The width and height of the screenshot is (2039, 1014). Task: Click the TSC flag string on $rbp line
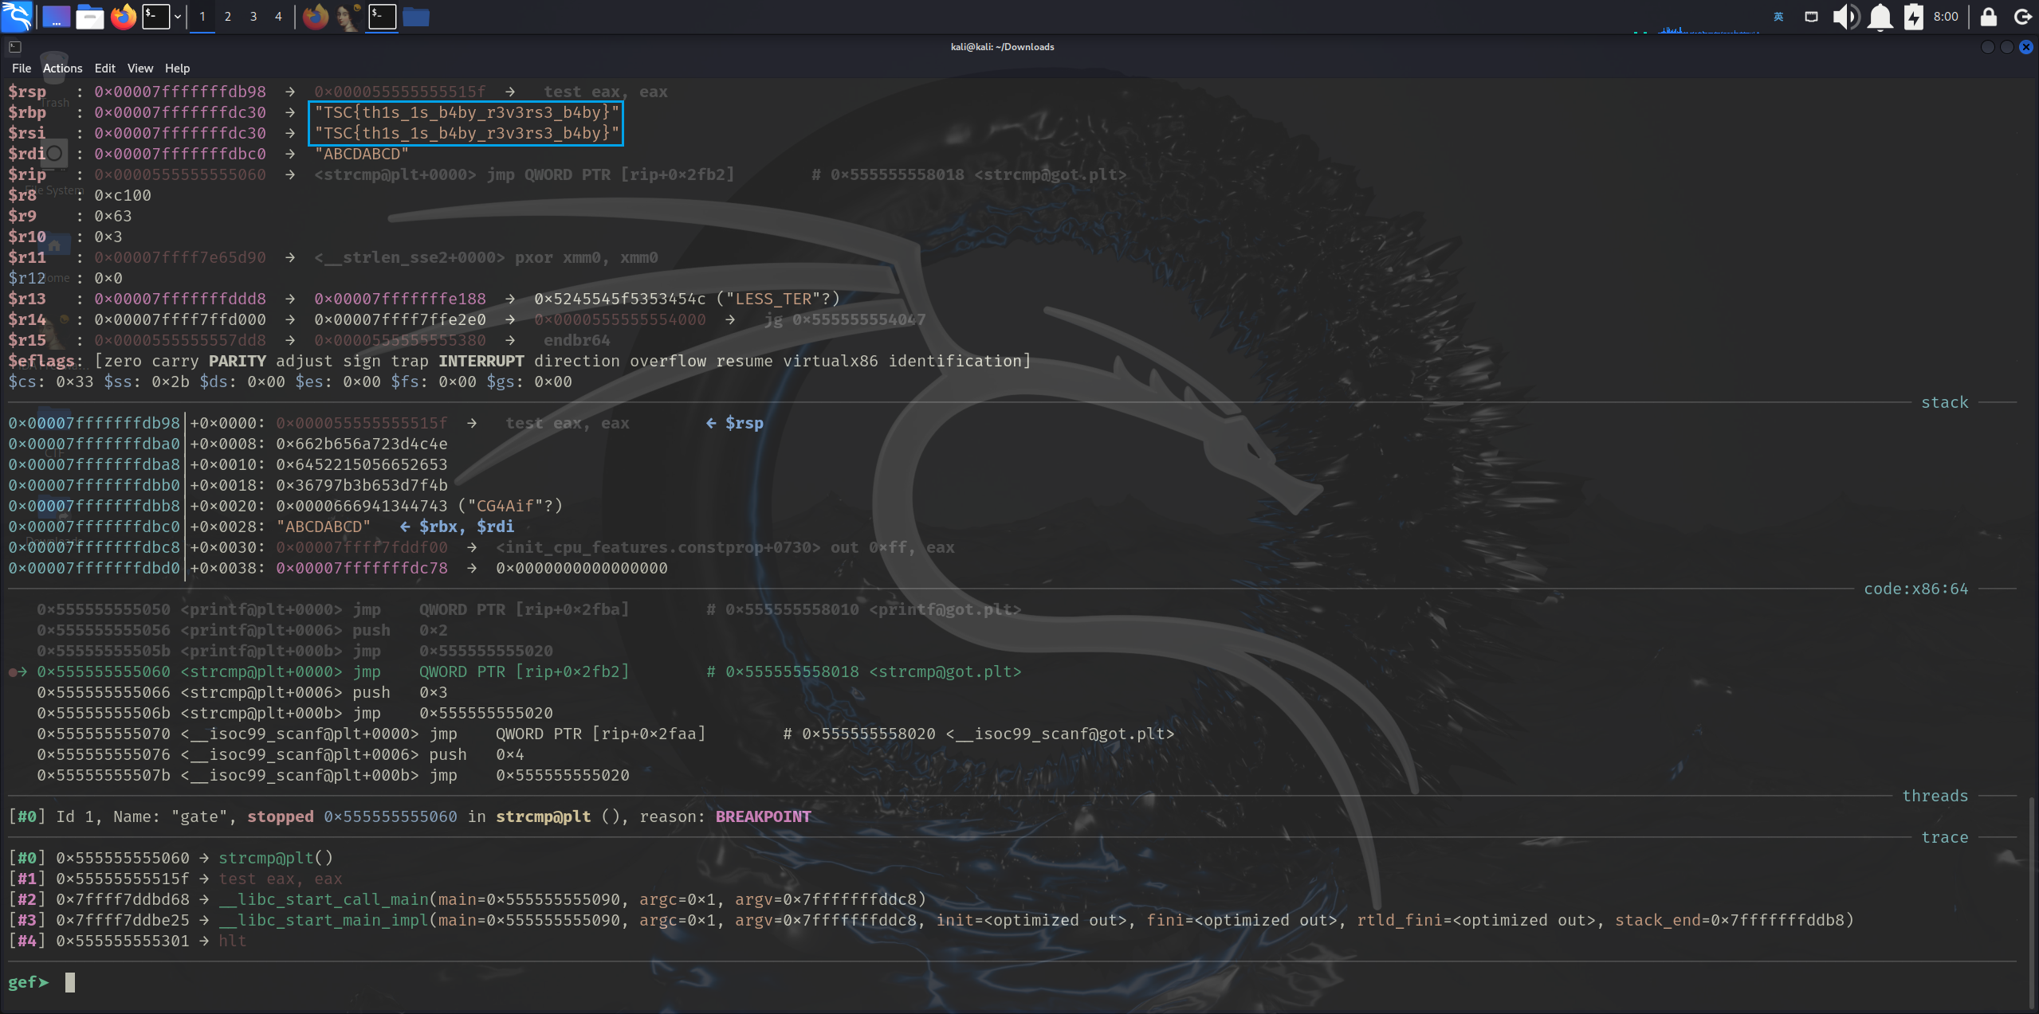(x=466, y=112)
